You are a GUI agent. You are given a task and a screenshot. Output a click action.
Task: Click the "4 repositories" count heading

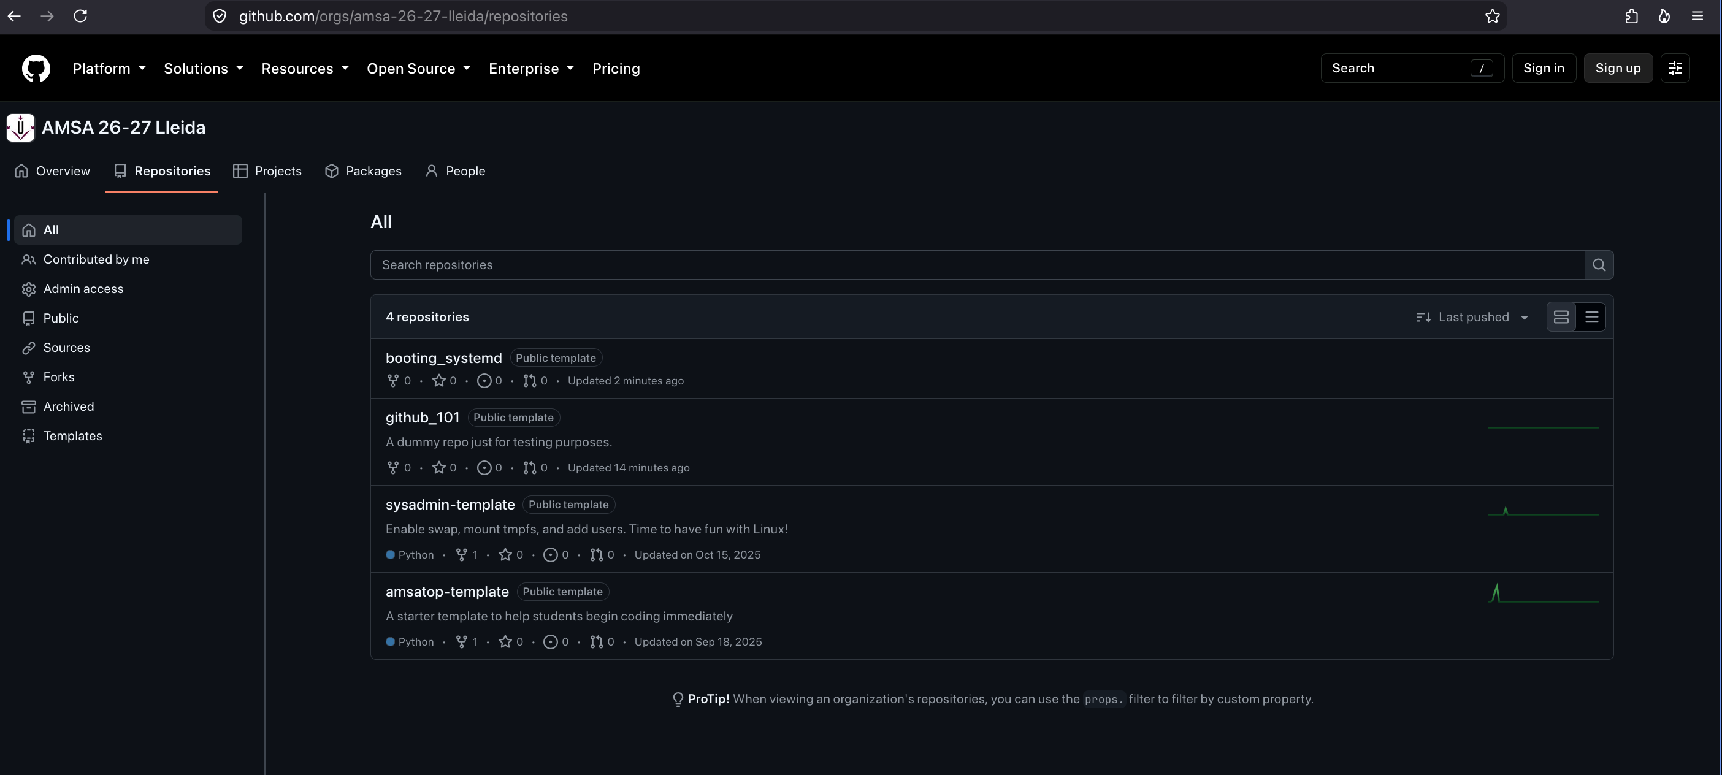(427, 316)
